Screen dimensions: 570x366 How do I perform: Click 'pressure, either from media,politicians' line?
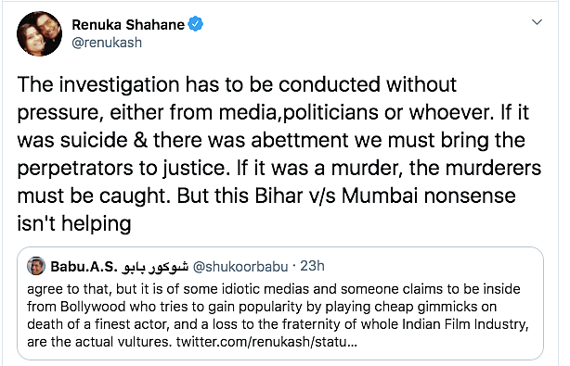tap(198, 113)
